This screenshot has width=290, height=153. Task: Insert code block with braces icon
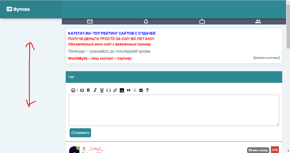109,90
